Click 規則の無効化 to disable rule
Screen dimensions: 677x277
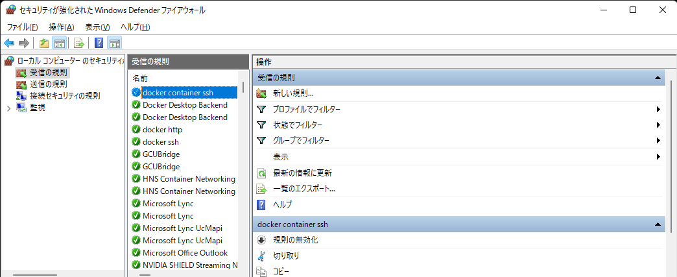point(295,240)
